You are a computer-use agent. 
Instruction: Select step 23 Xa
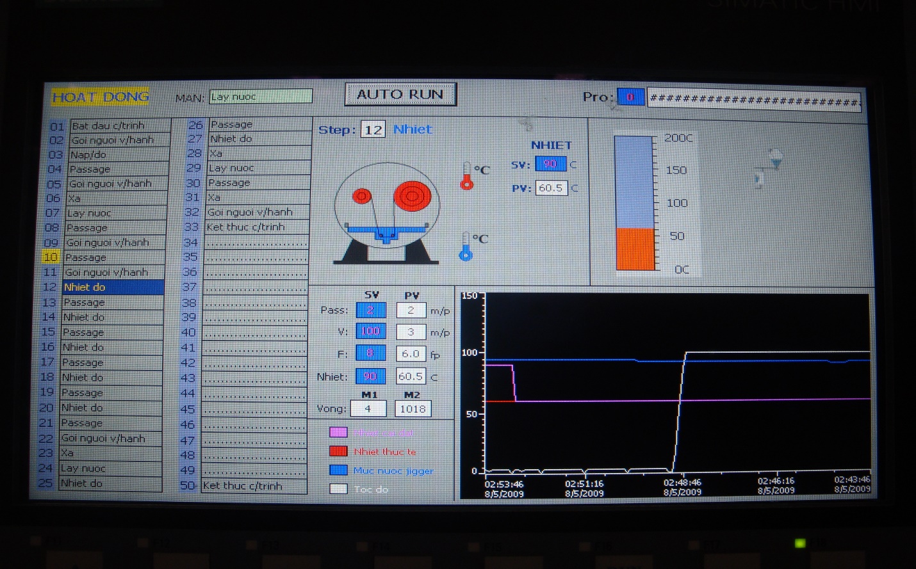(x=110, y=453)
